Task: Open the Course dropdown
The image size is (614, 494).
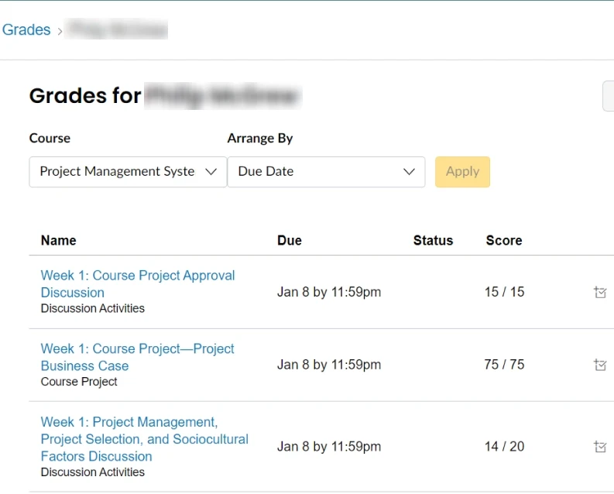Action: point(128,172)
